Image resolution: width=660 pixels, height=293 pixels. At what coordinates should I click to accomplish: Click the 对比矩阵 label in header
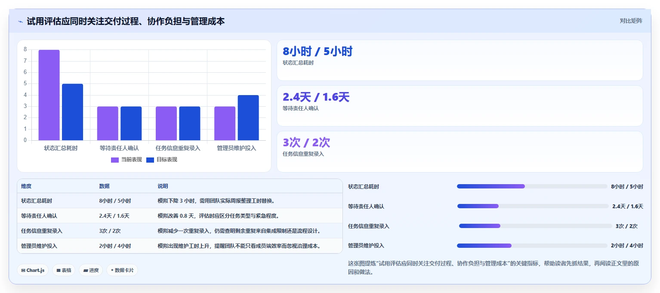click(x=631, y=21)
